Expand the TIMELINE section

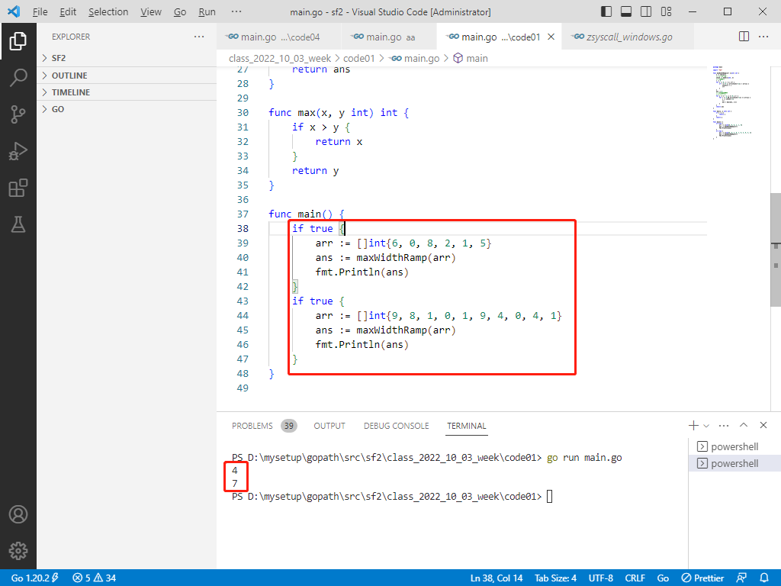(127, 92)
